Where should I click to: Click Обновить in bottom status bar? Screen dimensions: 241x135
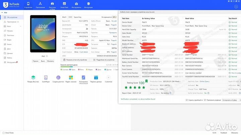pos(234,133)
